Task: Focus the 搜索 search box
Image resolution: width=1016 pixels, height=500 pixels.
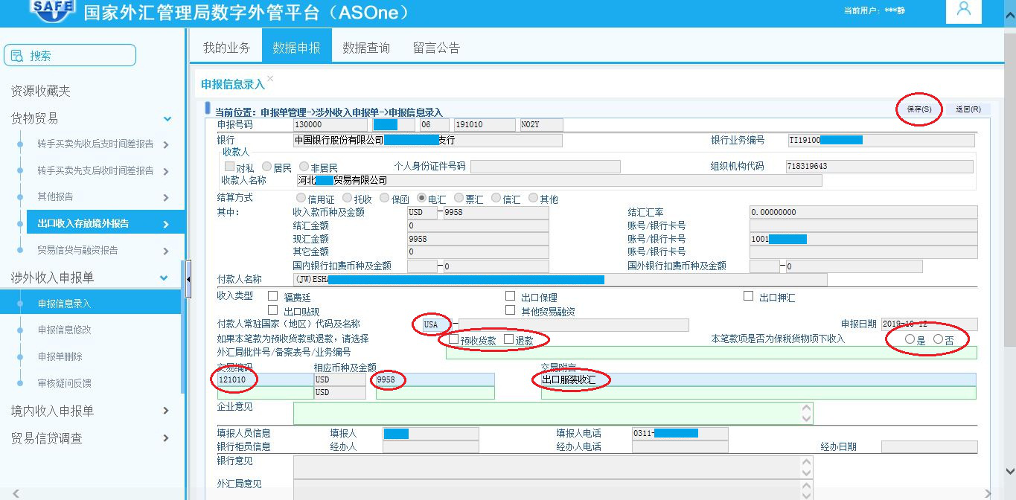Action: pyautogui.click(x=70, y=56)
